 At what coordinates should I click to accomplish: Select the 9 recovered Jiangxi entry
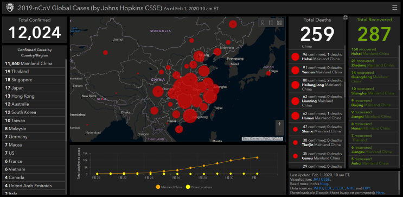pyautogui.click(x=373, y=114)
